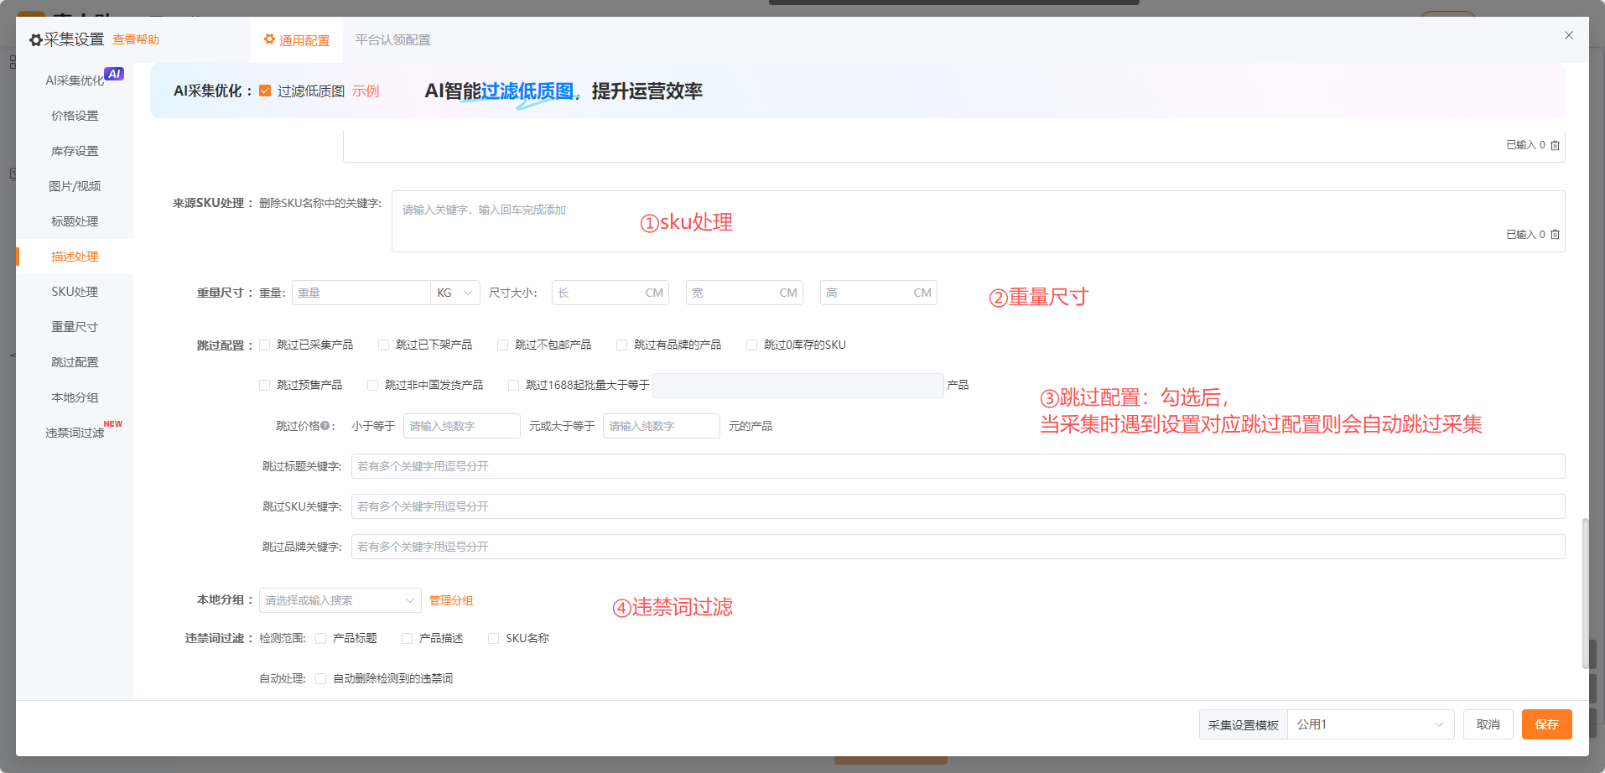Click the dialog vertical scrollbar
The width and height of the screenshot is (1605, 773).
1585,594
